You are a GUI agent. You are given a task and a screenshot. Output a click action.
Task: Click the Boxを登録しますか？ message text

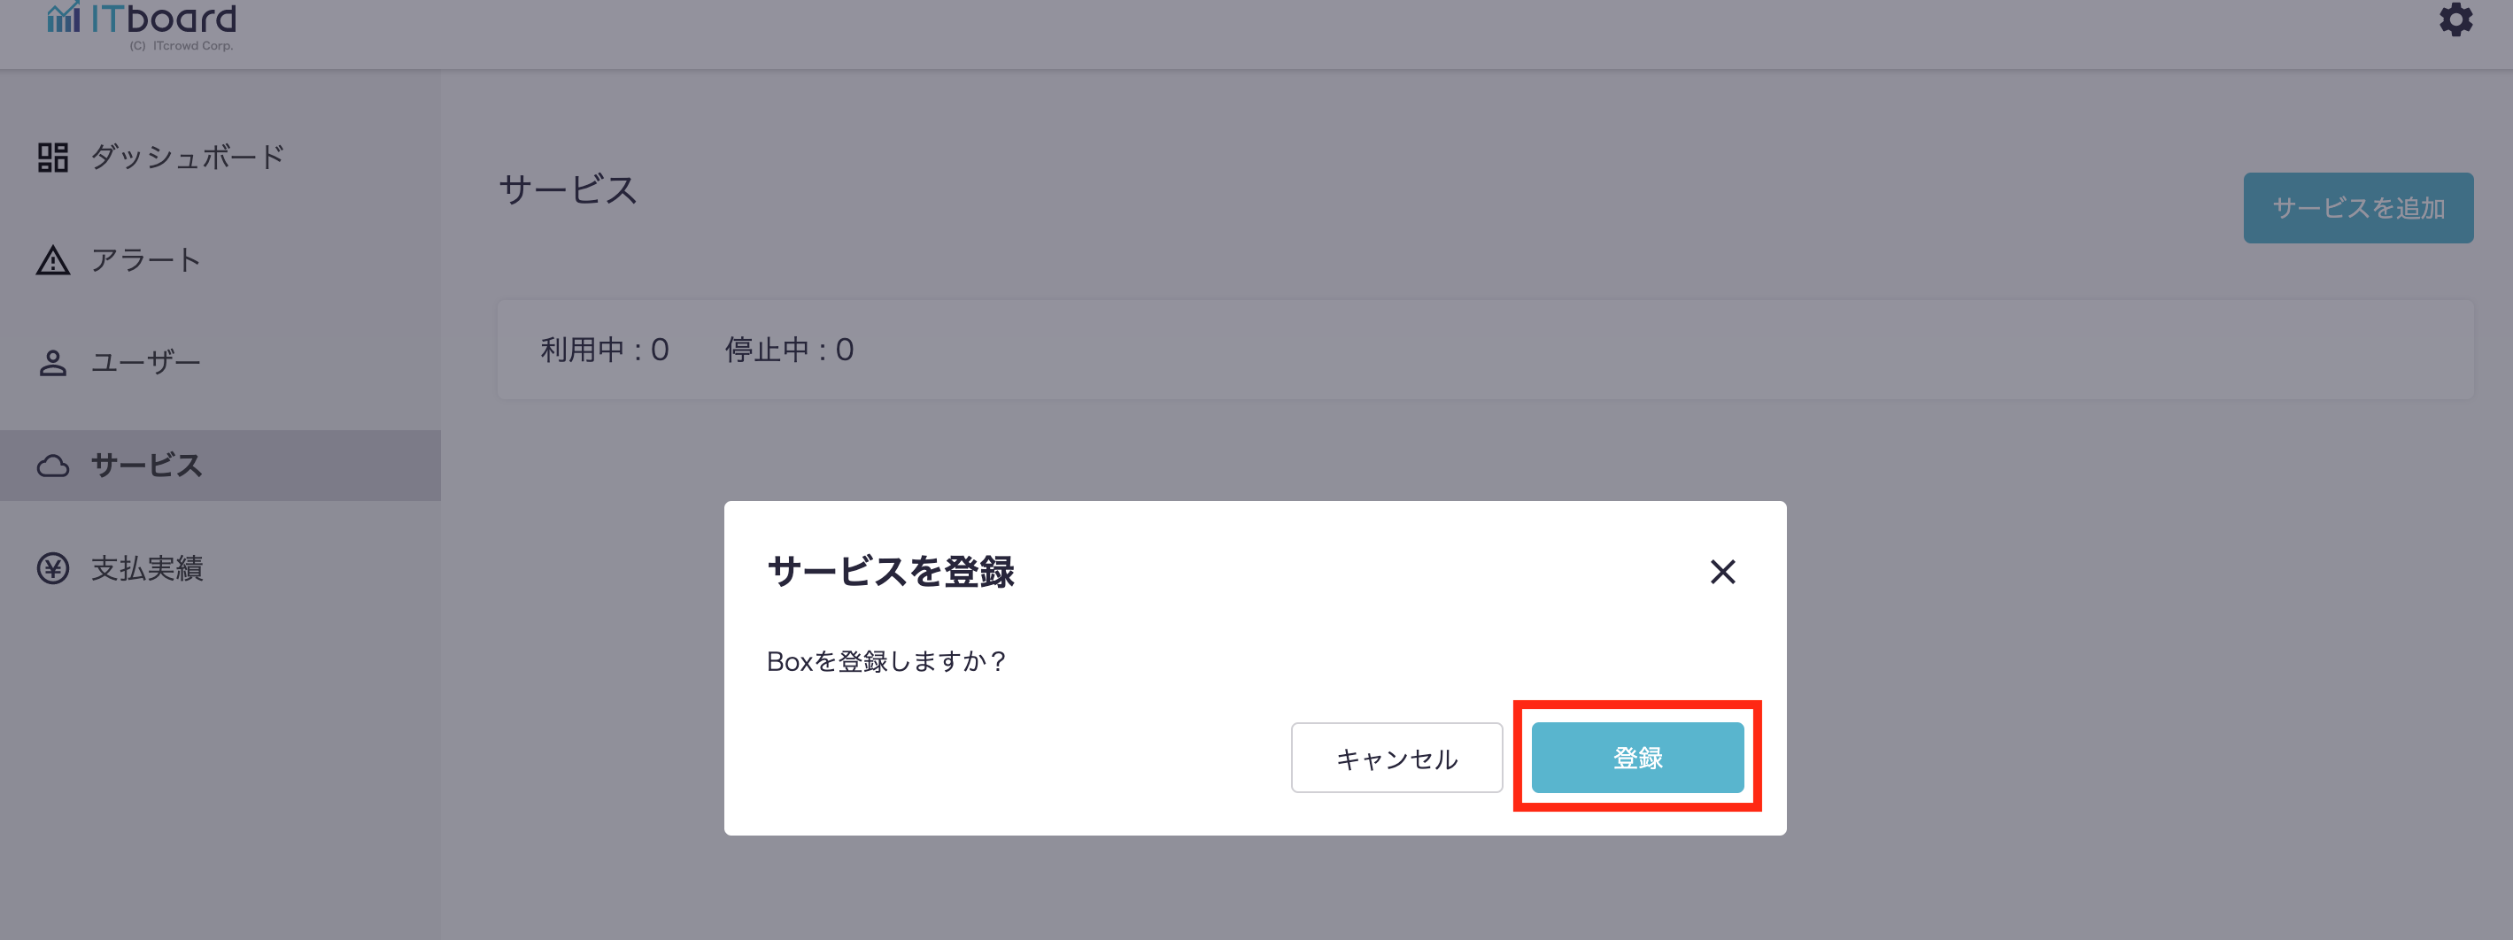tap(885, 661)
